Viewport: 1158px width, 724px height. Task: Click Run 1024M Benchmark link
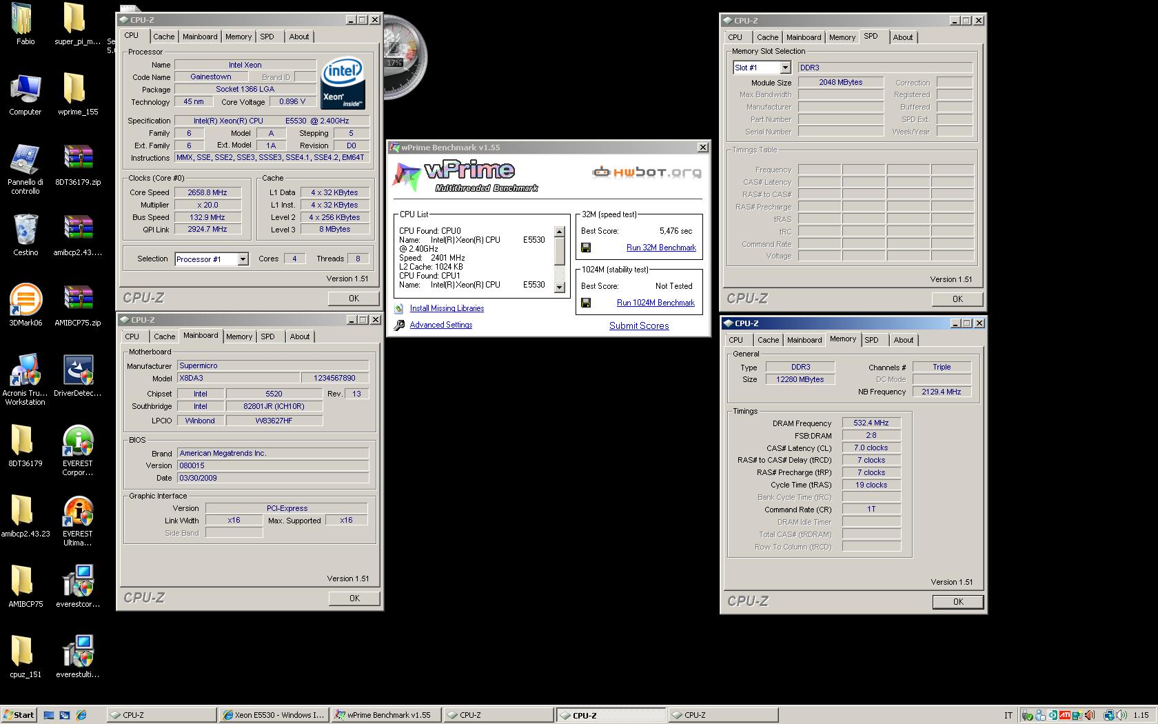coord(656,303)
